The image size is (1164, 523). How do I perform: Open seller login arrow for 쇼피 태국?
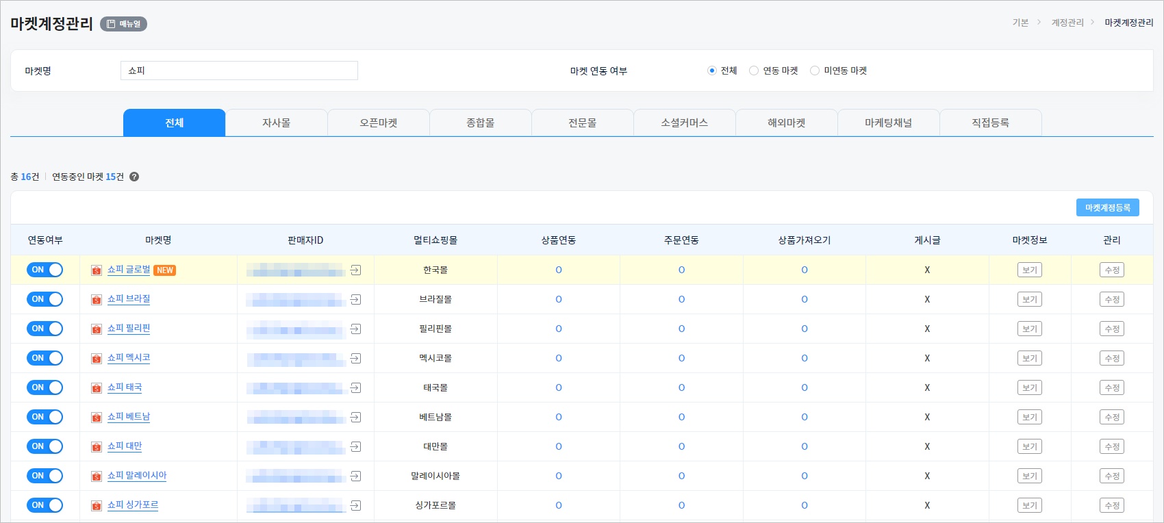pyautogui.click(x=355, y=388)
